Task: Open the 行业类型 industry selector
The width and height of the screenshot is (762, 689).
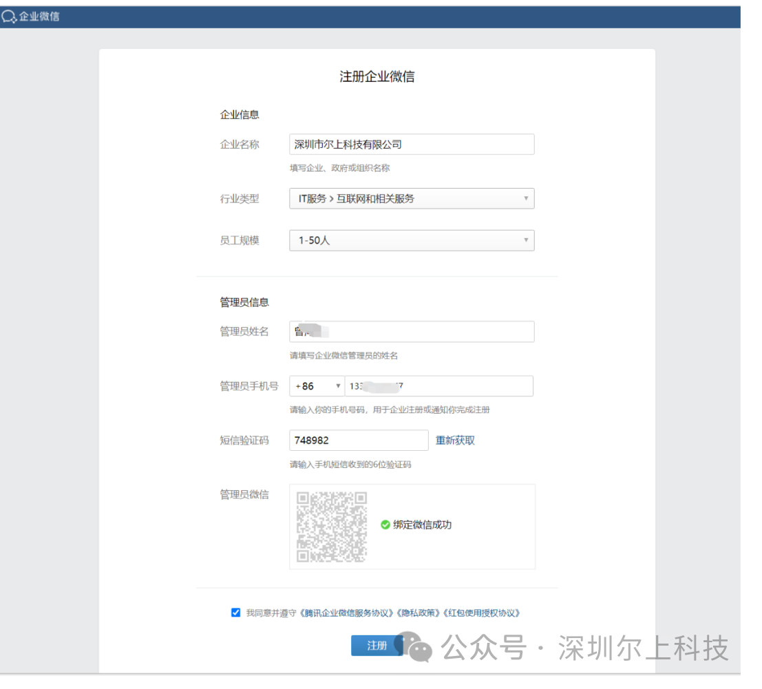Action: pyautogui.click(x=412, y=198)
